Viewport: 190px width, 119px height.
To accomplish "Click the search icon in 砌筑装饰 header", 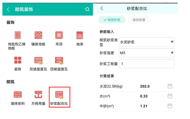I will [x=87, y=9].
